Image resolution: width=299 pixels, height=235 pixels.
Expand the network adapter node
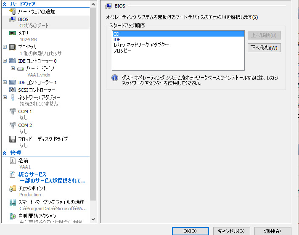point(5,97)
